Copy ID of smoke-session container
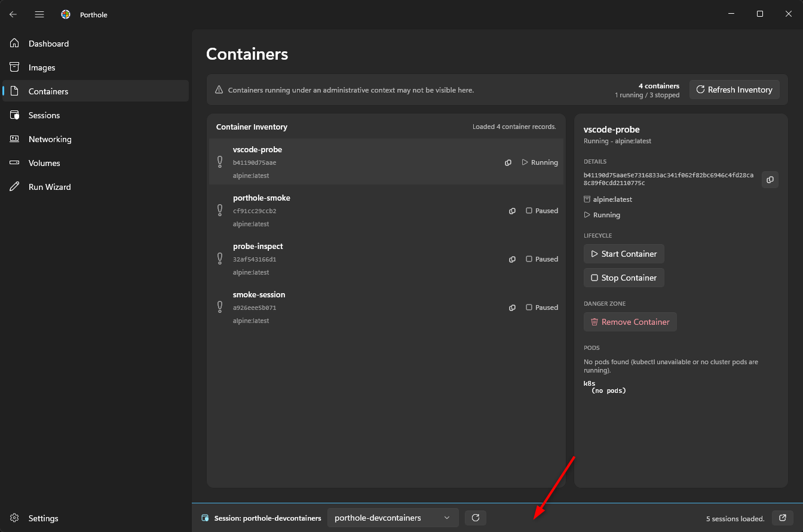This screenshot has height=532, width=803. click(512, 307)
